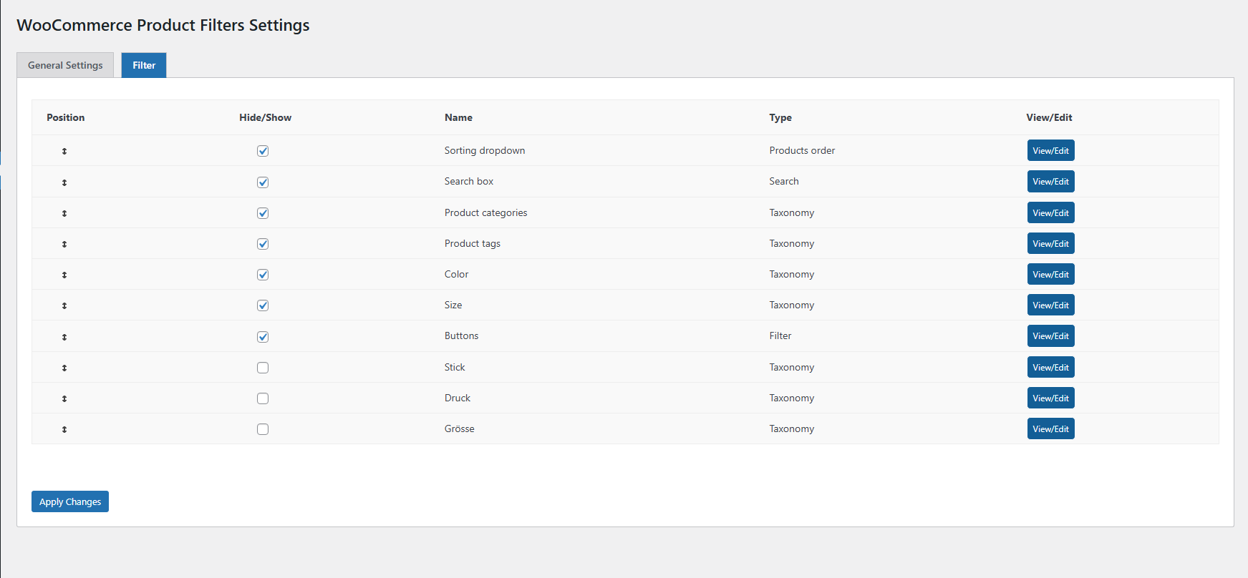Select the Filter tab
Viewport: 1248px width, 578px height.
tap(144, 65)
